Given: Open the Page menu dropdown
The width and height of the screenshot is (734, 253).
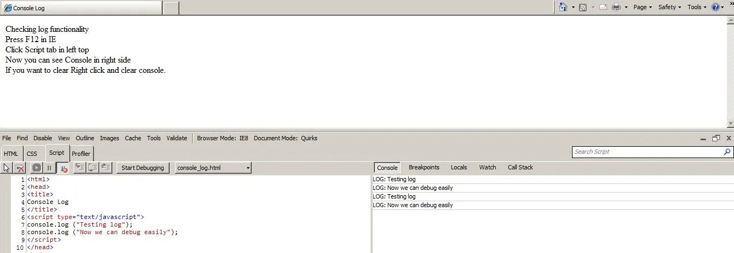Looking at the screenshot, I should point(643,7).
